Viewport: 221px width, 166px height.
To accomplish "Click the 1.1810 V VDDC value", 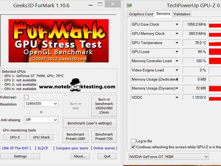I will (195, 97).
